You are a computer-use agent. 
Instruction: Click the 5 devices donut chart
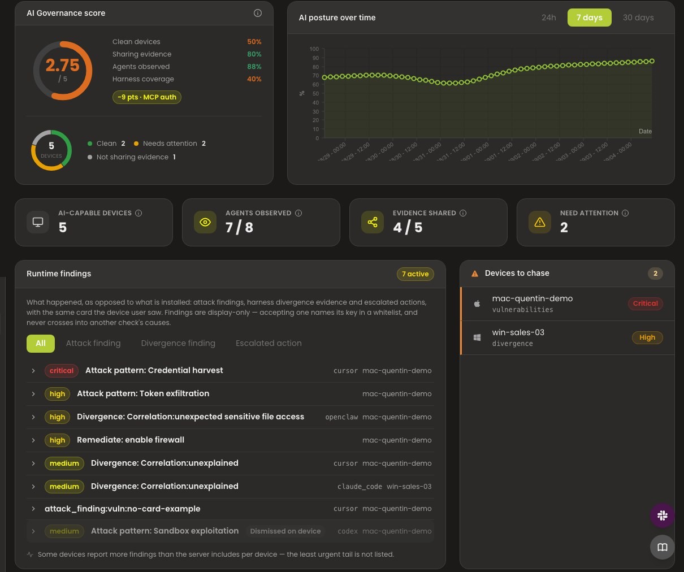pyautogui.click(x=51, y=150)
